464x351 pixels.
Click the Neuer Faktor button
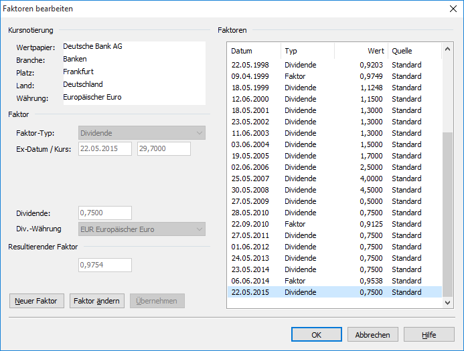click(x=37, y=301)
